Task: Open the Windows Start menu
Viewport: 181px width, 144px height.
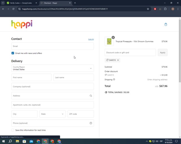Action: pyautogui.click(x=3, y=141)
